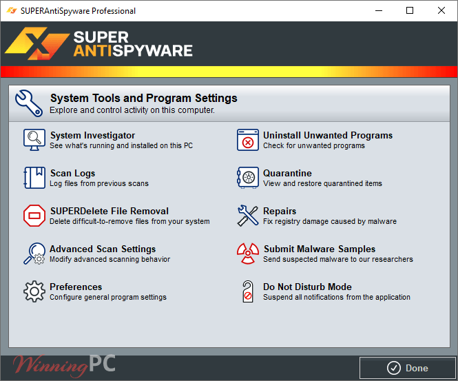Click the Uninstall Unwanted Programs icon

tap(248, 140)
